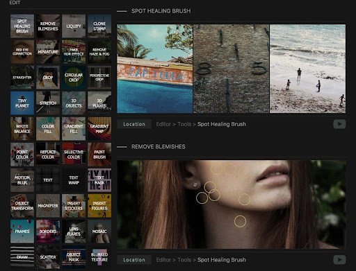Choose the Point Color tile
Viewport: 356px width, 271px height.
[22, 155]
